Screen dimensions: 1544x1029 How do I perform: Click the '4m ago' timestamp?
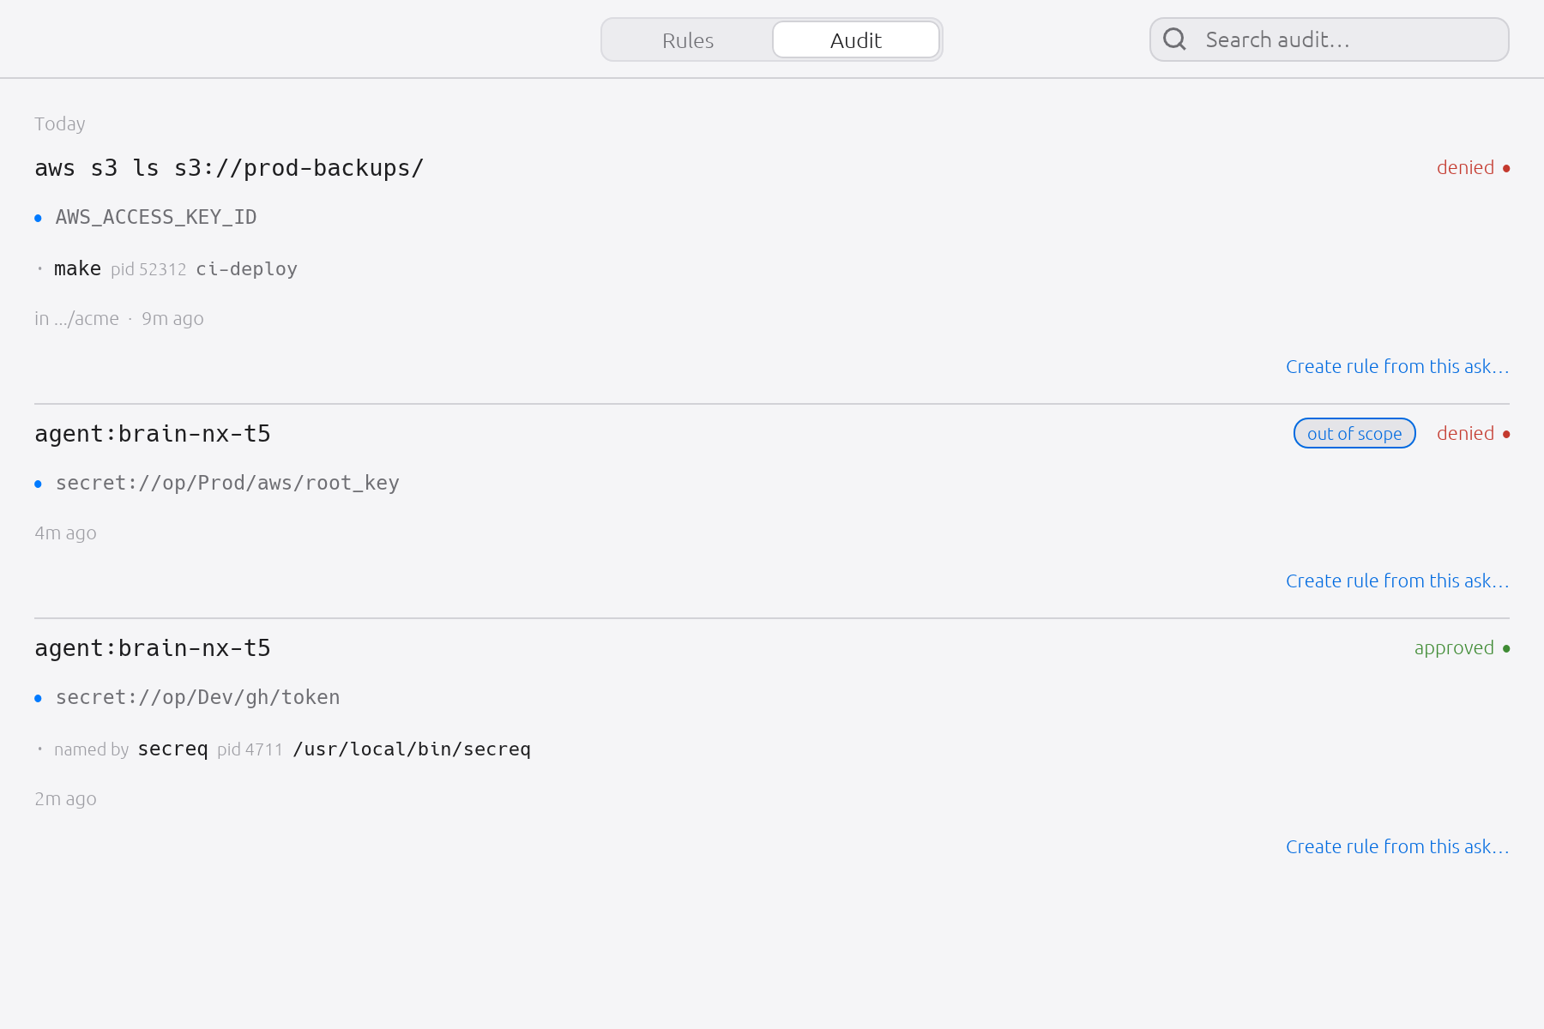(65, 533)
